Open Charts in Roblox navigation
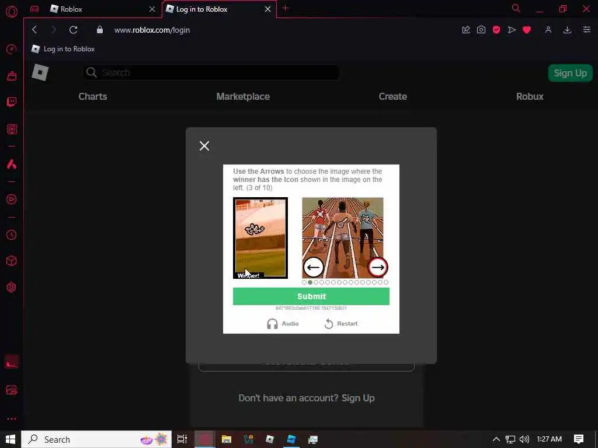The image size is (598, 448). pos(93,96)
